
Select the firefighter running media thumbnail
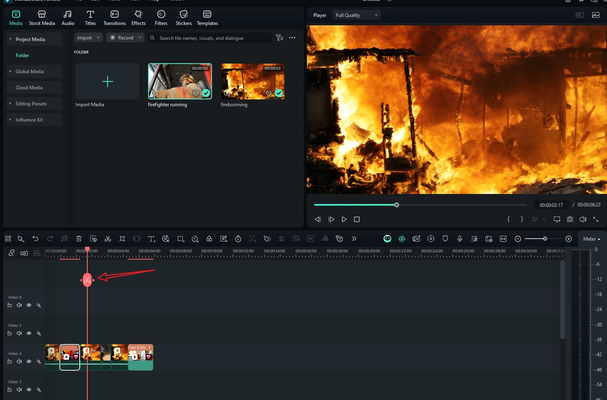[180, 81]
